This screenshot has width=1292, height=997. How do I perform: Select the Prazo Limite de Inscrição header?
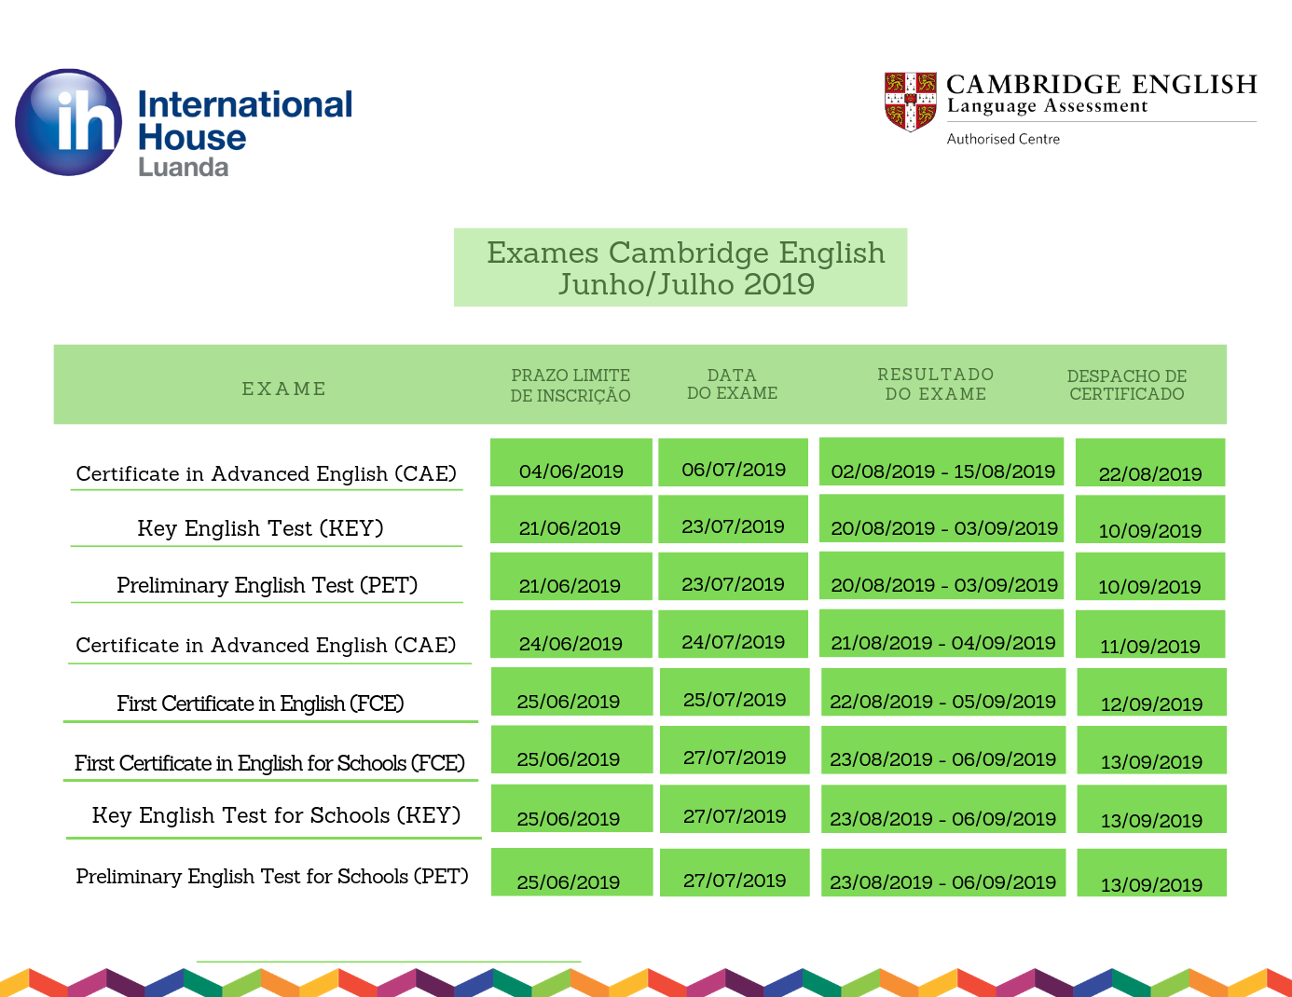coord(570,385)
